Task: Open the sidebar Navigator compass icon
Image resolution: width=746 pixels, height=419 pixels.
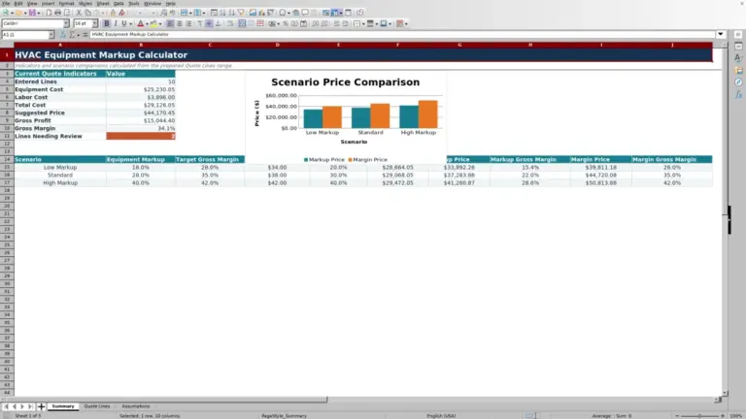Action: point(738,82)
